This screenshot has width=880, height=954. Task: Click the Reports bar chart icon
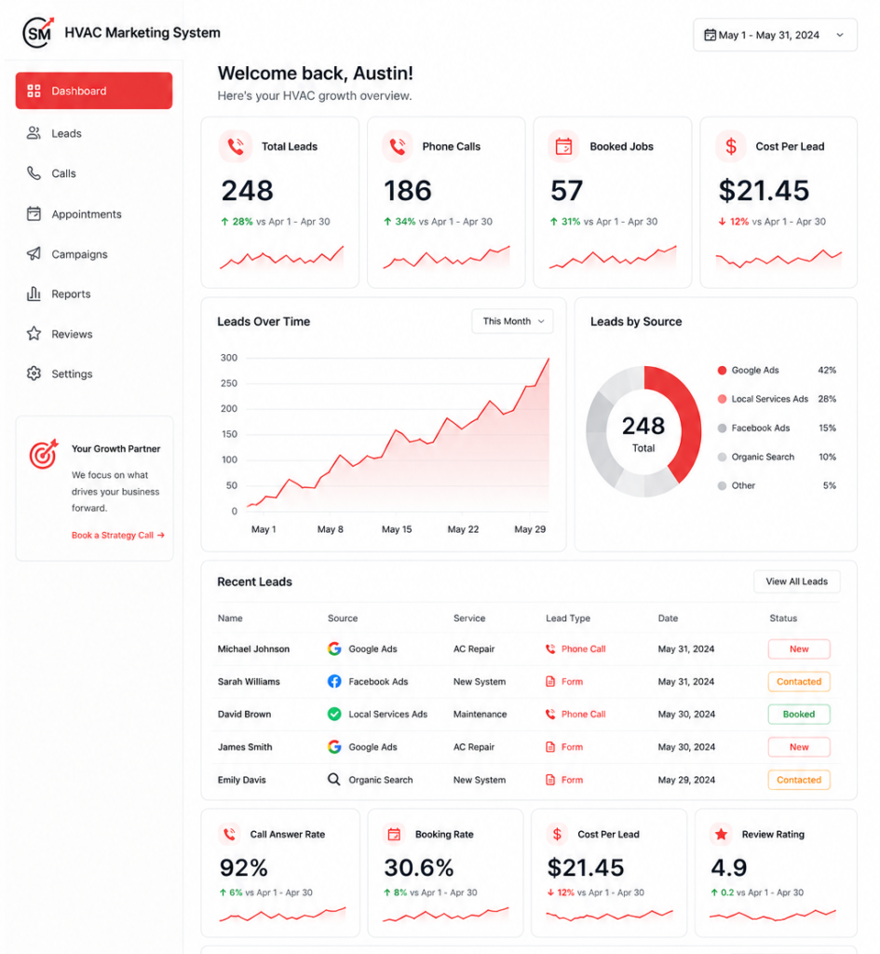(34, 293)
